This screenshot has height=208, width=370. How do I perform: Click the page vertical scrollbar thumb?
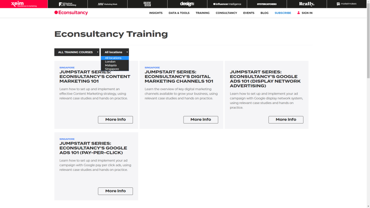(x=368, y=42)
